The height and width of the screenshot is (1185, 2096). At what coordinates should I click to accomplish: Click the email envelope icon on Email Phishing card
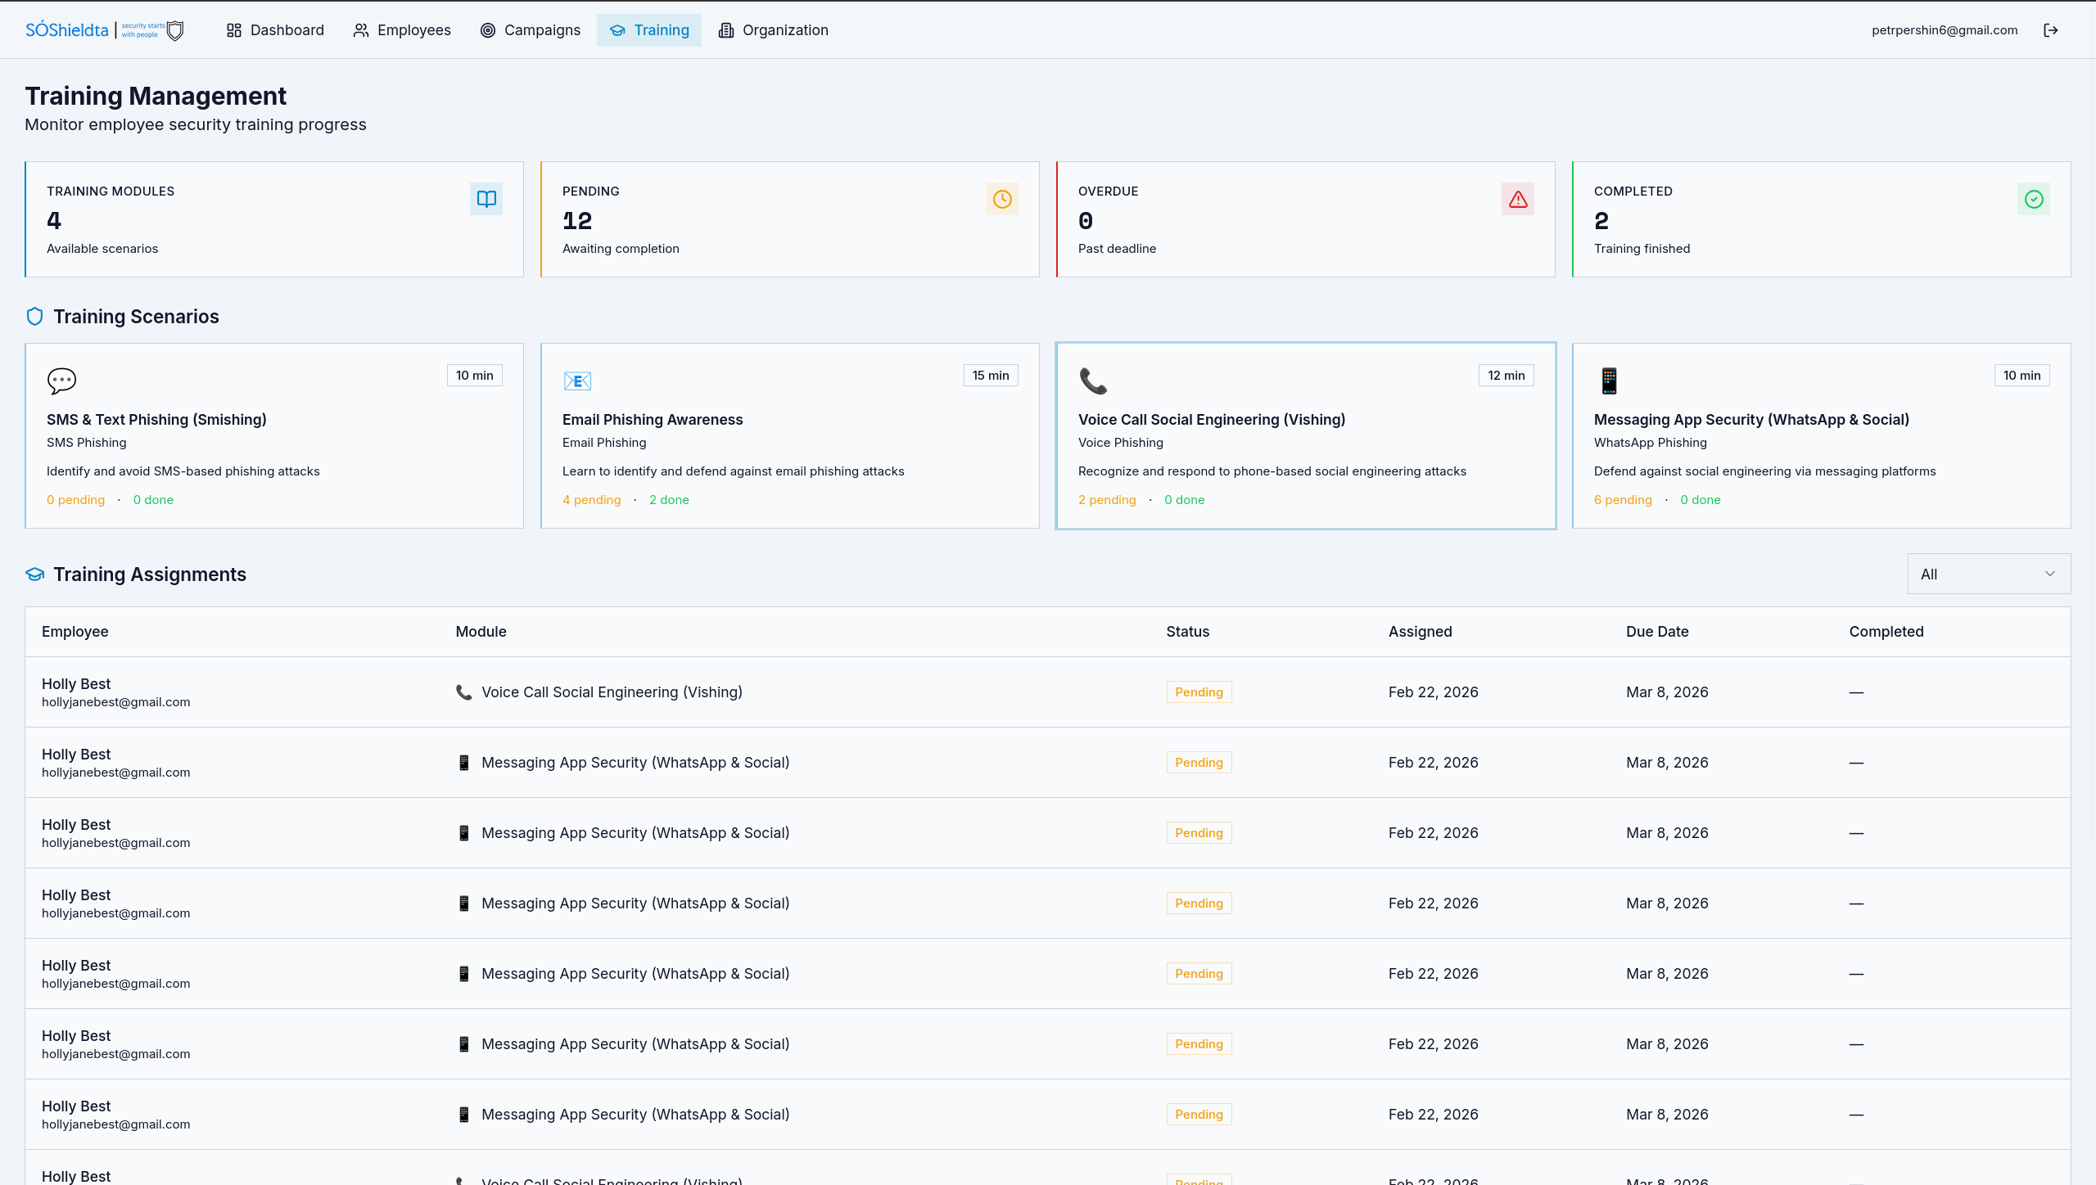click(577, 381)
